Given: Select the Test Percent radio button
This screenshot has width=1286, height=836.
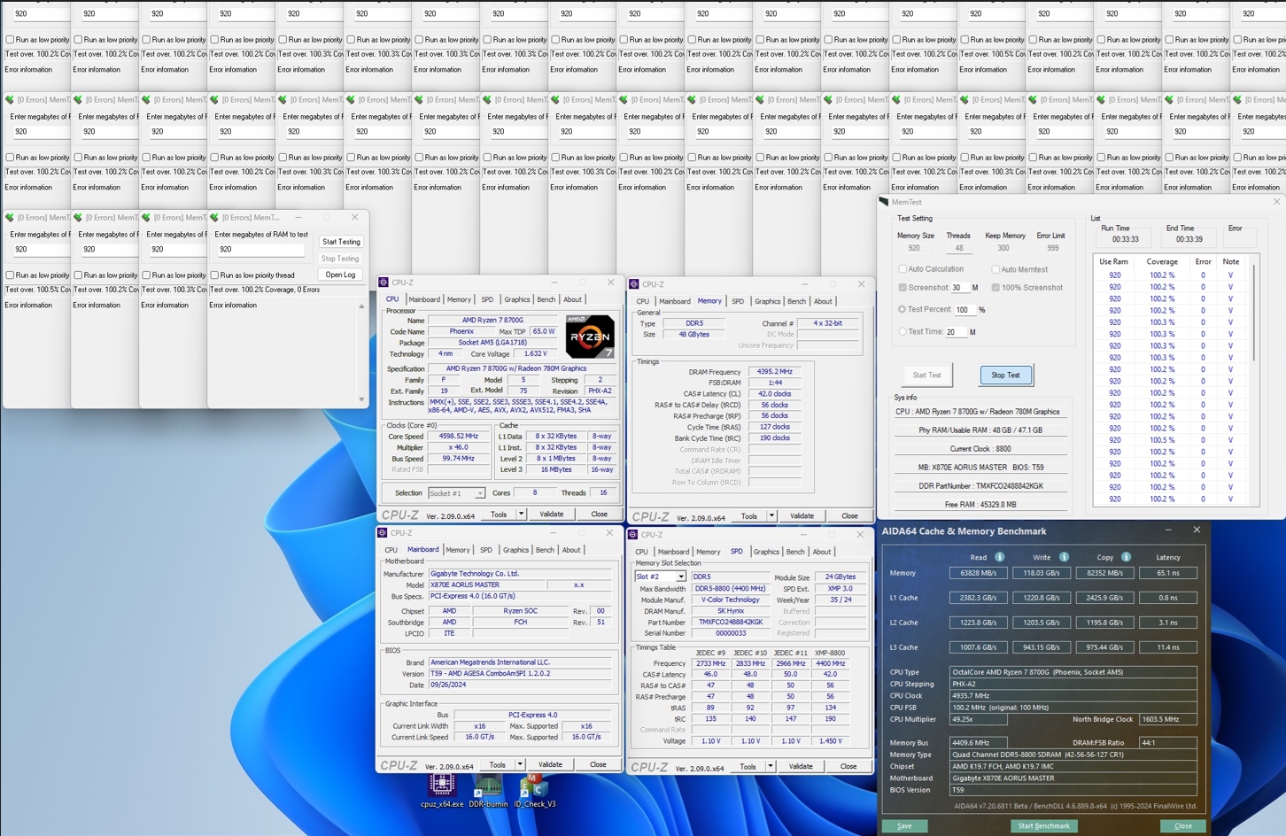Looking at the screenshot, I should [903, 310].
